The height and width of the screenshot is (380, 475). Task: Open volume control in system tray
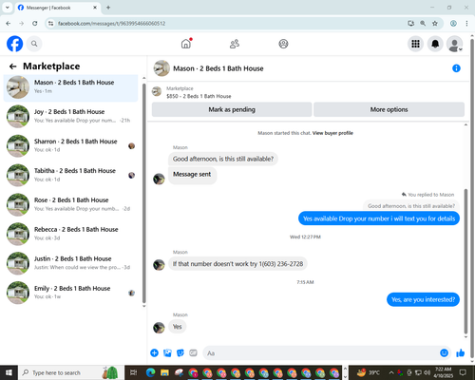[x=427, y=372]
